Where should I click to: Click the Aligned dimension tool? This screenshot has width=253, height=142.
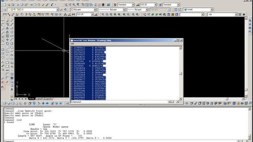click(x=9, y=15)
